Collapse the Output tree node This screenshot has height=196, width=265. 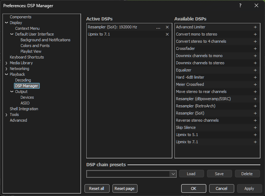click(x=12, y=92)
